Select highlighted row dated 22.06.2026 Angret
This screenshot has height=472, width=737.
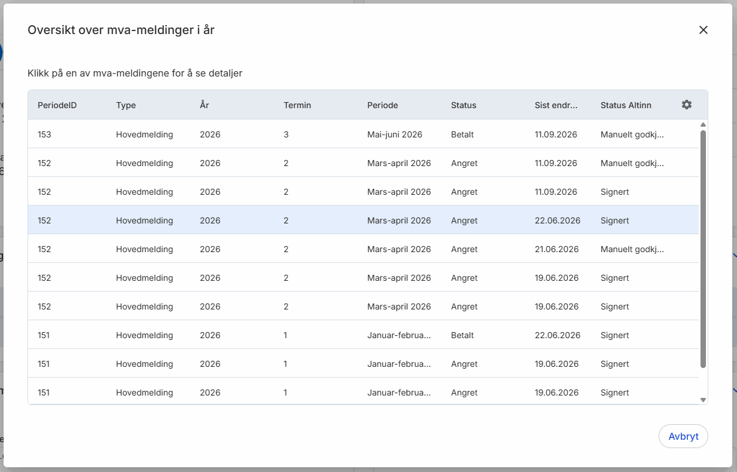(x=363, y=220)
